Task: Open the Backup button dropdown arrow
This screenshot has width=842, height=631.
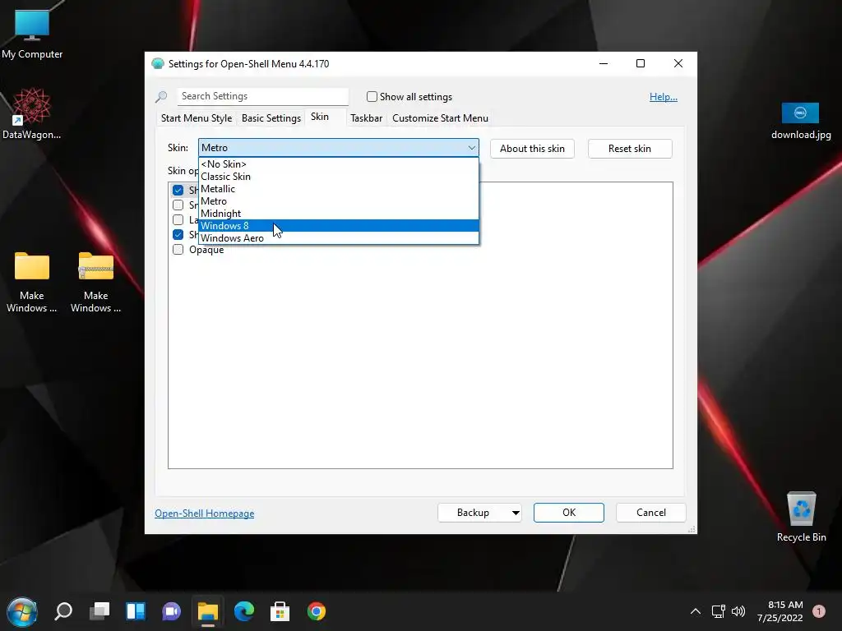Action: click(516, 513)
